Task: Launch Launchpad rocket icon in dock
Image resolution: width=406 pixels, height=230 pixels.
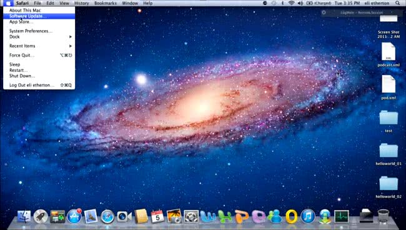Action: [x=41, y=216]
